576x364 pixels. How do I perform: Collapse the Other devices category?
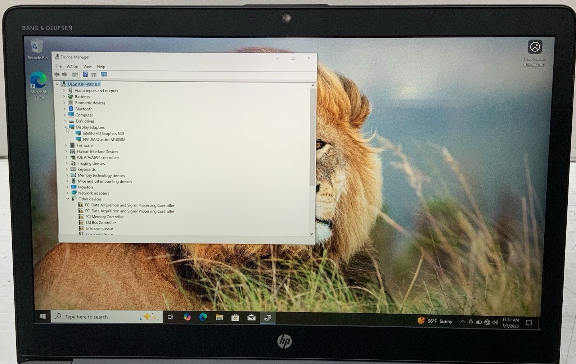click(x=68, y=199)
